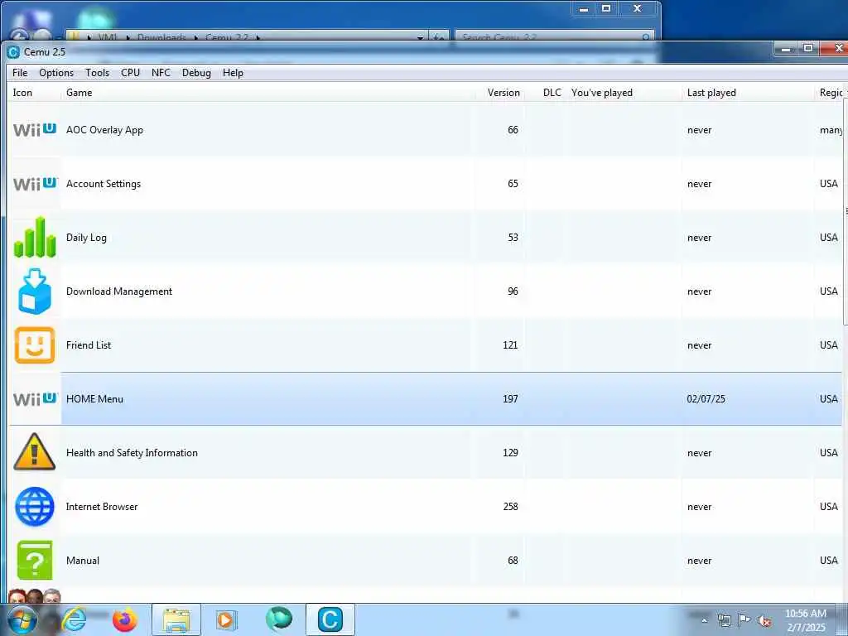
Task: Click the Icon column header
Action: [35, 93]
